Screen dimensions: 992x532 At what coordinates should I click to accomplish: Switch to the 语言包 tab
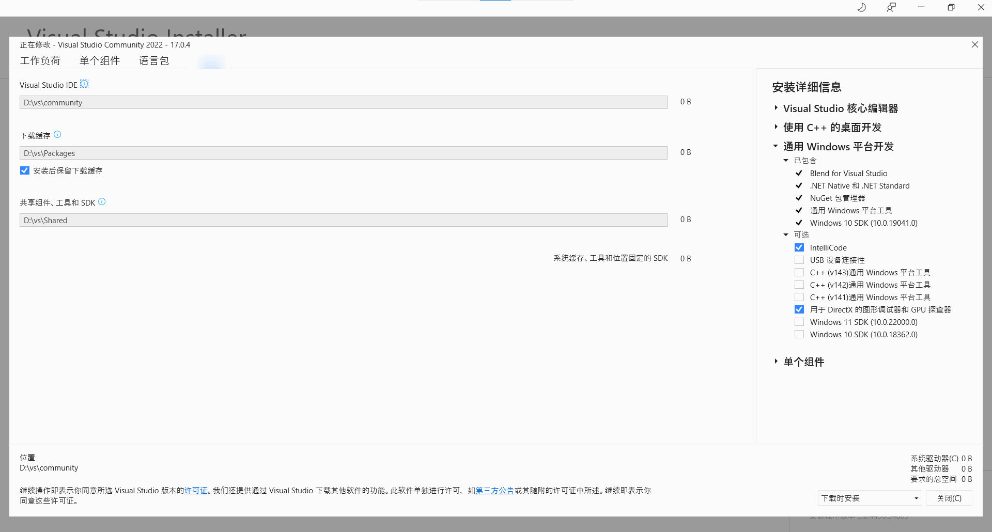[154, 60]
